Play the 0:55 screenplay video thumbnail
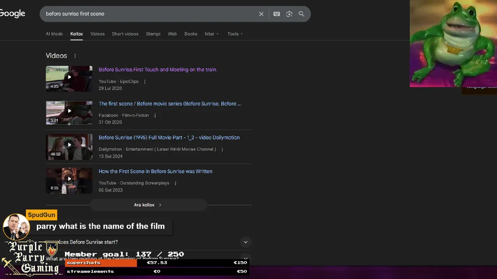497x279 pixels. (x=69, y=180)
